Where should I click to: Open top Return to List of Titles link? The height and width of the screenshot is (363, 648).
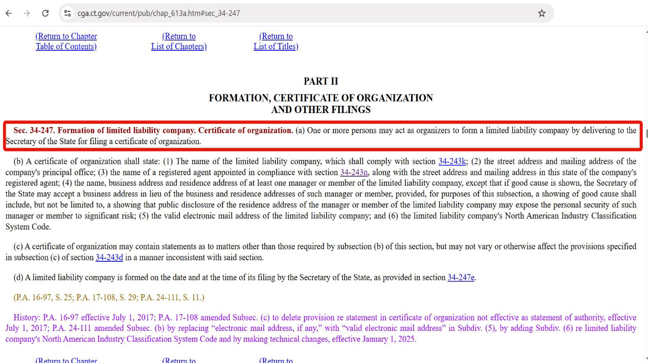pyautogui.click(x=276, y=41)
